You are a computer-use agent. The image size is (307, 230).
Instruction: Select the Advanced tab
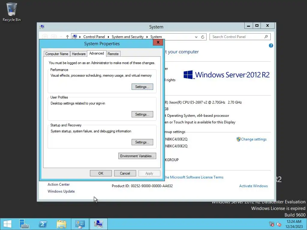(x=97, y=53)
